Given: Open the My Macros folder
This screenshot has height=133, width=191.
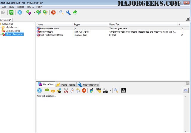Looking at the screenshot, I should coord(11,27).
